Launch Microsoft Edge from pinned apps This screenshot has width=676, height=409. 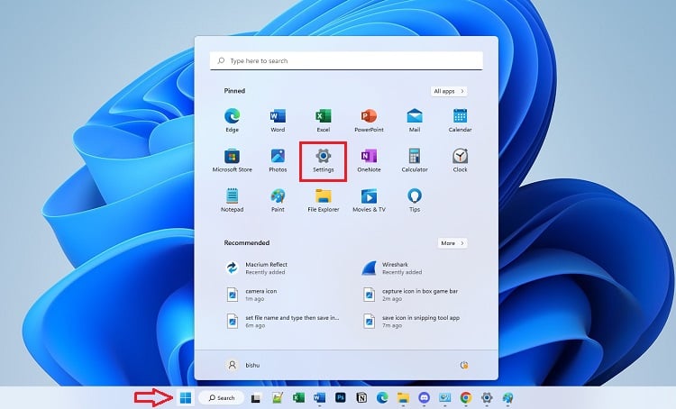pos(232,119)
